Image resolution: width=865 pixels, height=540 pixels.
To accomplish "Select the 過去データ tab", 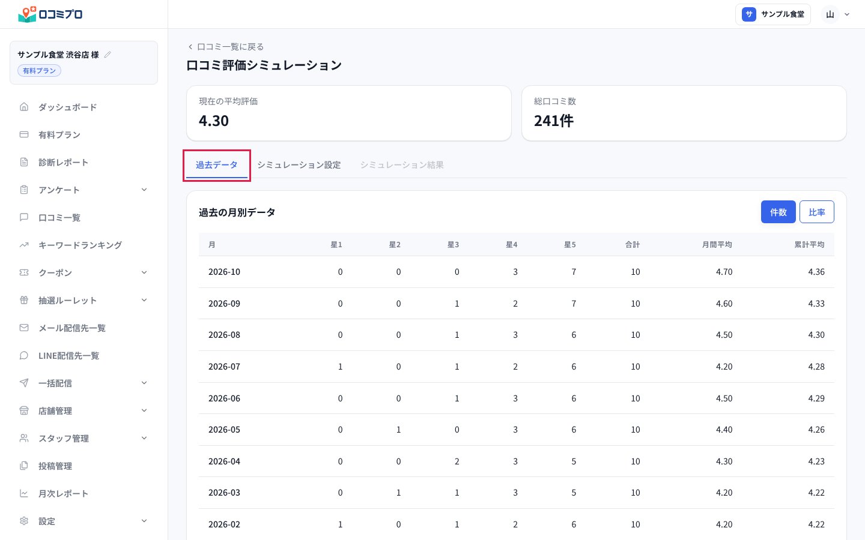I will pos(217,165).
